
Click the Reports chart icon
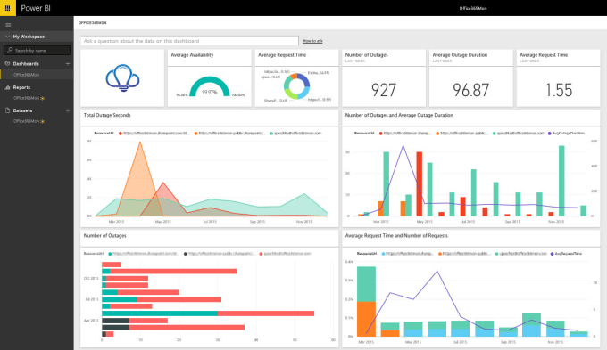(7, 87)
